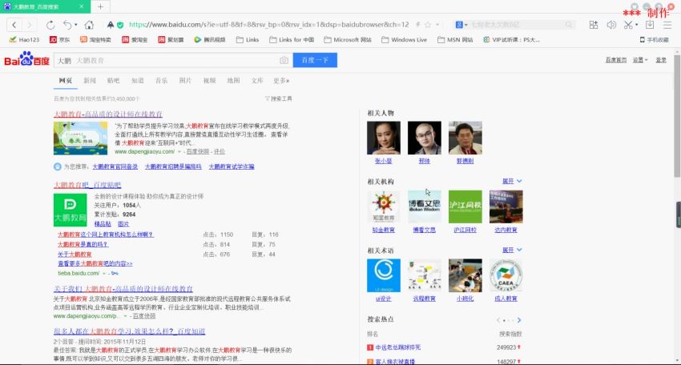Viewport: 681px width, 365px height.
Task: Switch to the 新闻 tab
Action: [90, 80]
